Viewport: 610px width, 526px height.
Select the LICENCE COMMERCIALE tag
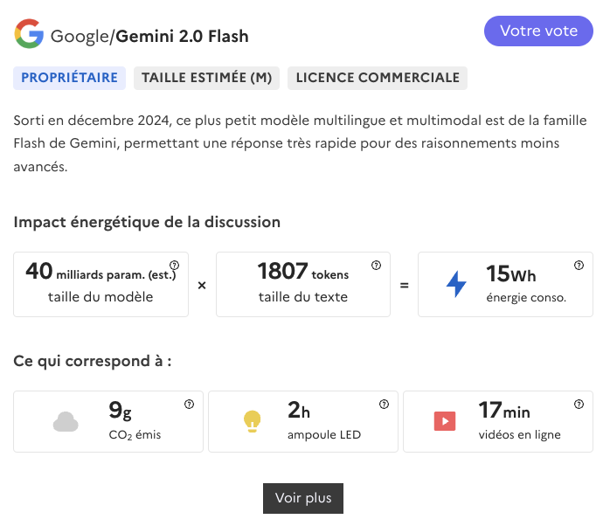coord(378,78)
